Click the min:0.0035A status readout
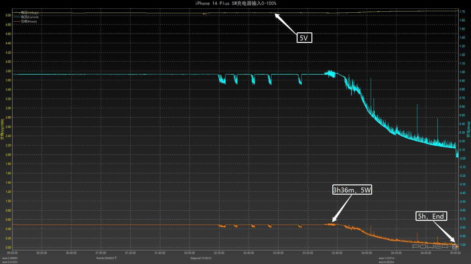 pos(387,262)
